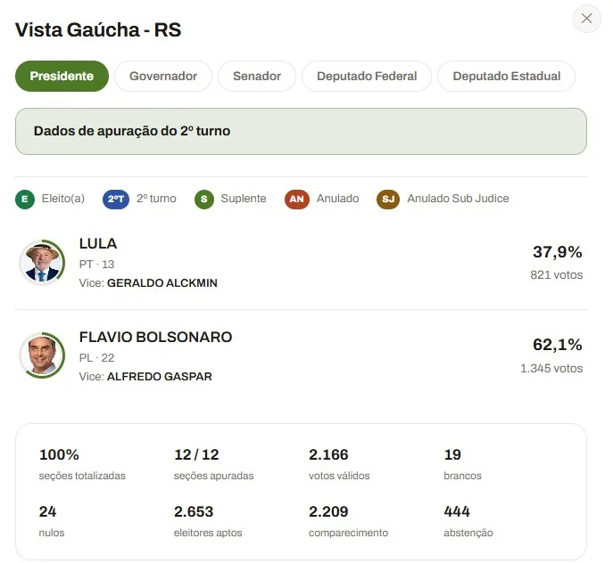Close the Vista Gaúcha results panel

(586, 19)
